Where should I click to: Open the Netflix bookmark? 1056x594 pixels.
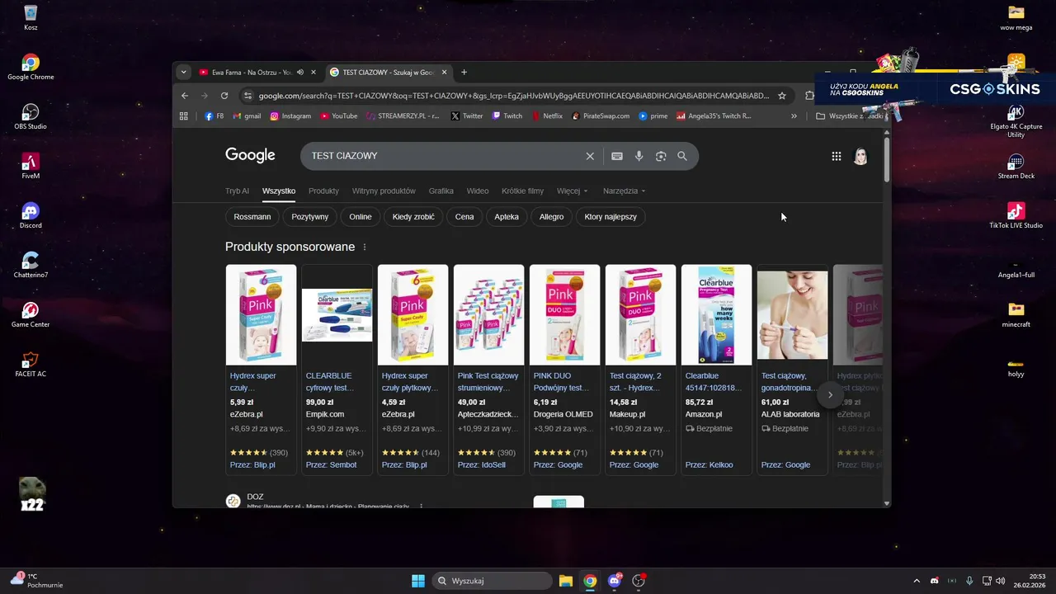pos(547,116)
